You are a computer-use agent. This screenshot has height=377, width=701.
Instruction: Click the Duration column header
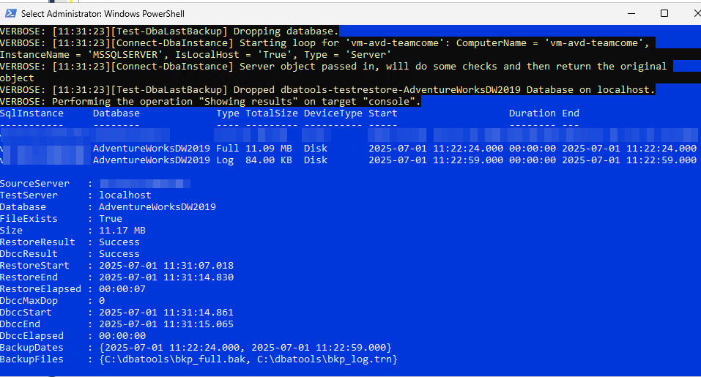pyautogui.click(x=533, y=113)
